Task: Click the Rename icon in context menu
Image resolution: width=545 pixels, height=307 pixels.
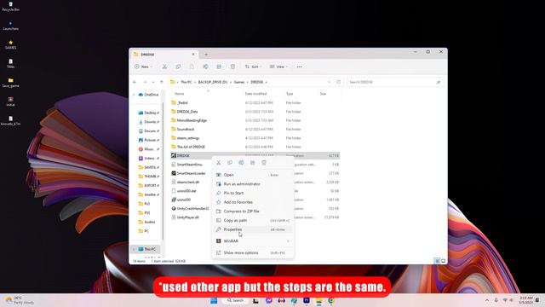Action: (241, 163)
